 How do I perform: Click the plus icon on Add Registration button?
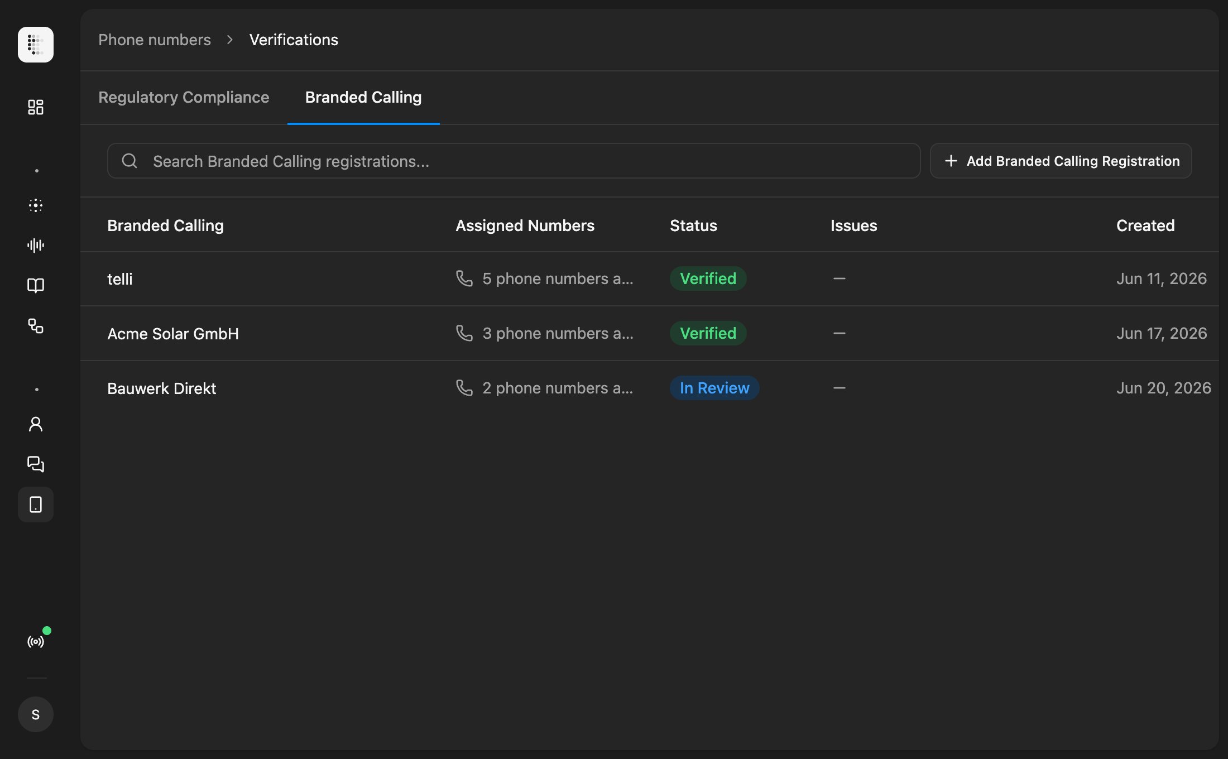coord(951,161)
